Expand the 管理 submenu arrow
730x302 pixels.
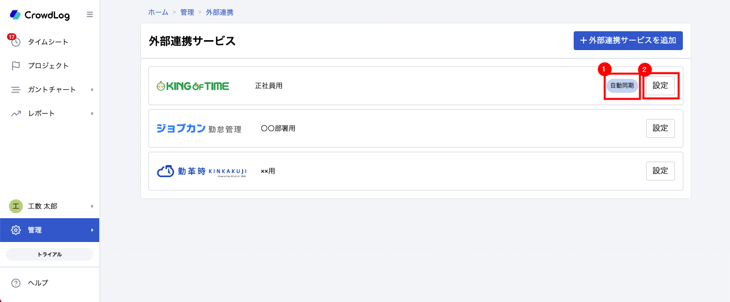coord(92,230)
